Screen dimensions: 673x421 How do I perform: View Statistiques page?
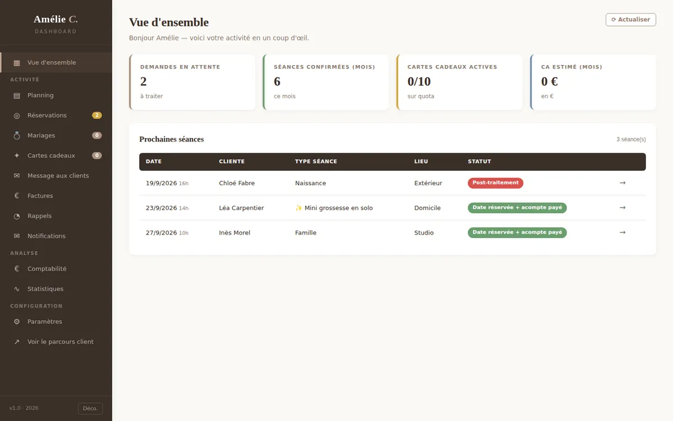click(56, 289)
